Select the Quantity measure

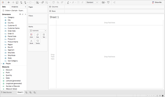click(9, 75)
